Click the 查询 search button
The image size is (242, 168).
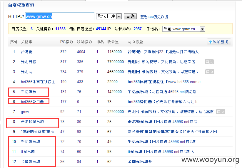(130, 16)
